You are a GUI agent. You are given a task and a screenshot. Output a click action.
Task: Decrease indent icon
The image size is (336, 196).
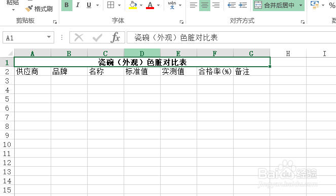pyautogui.click(x=232, y=5)
